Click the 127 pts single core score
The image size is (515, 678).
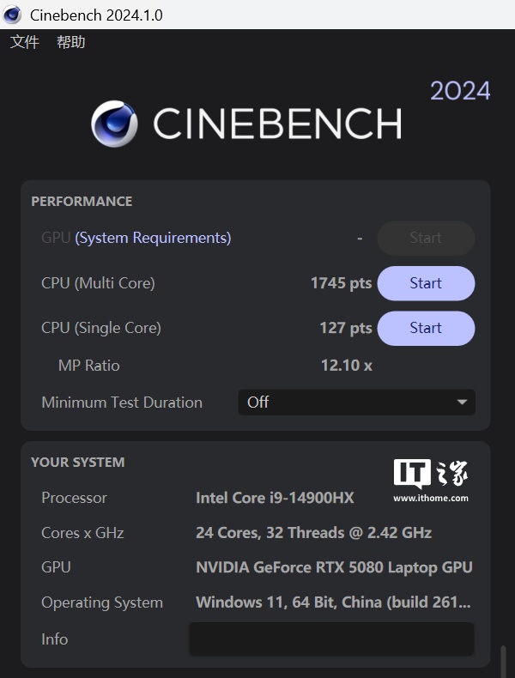click(x=345, y=328)
